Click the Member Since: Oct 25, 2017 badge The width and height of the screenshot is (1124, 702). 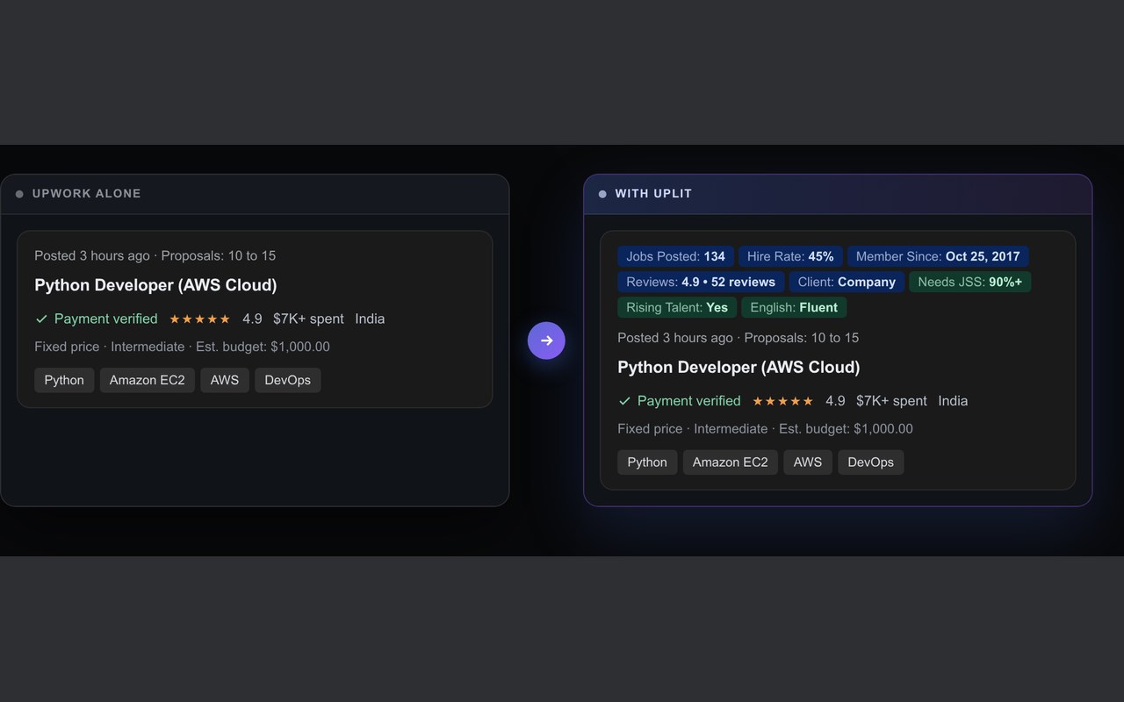[938, 256]
